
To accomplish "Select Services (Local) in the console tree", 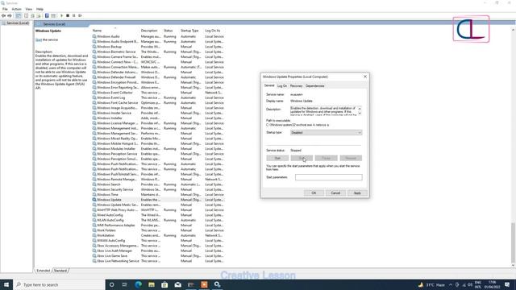I will click(x=18, y=23).
